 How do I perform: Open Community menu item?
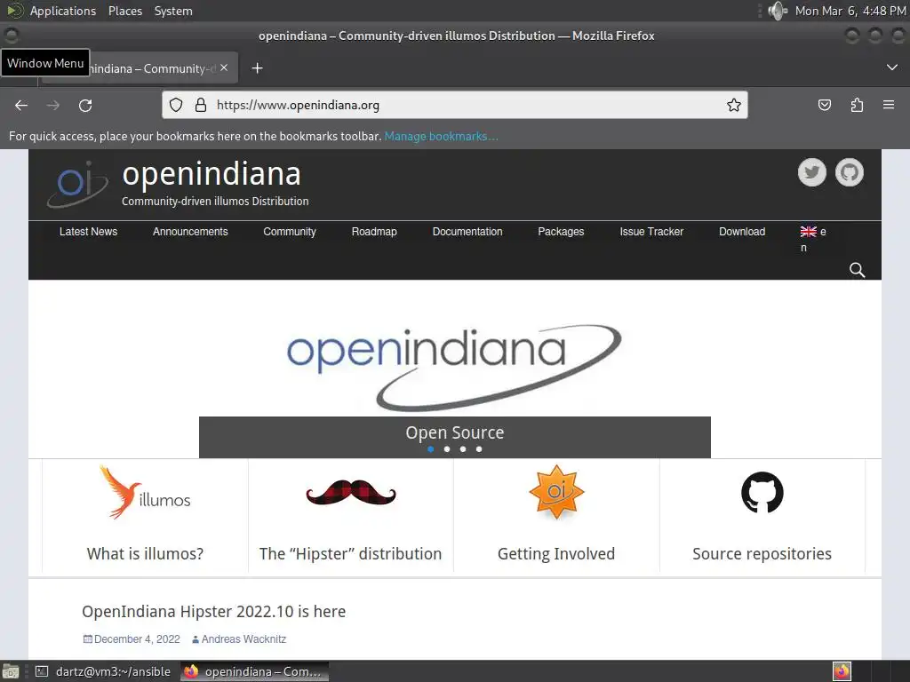tap(290, 232)
